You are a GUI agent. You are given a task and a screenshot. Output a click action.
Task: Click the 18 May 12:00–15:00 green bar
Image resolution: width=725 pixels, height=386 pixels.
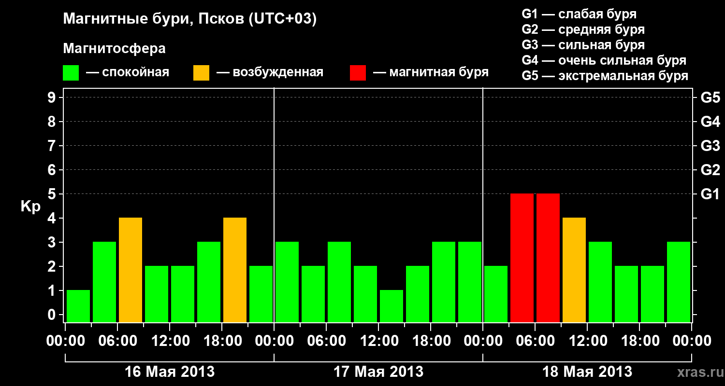click(x=600, y=282)
